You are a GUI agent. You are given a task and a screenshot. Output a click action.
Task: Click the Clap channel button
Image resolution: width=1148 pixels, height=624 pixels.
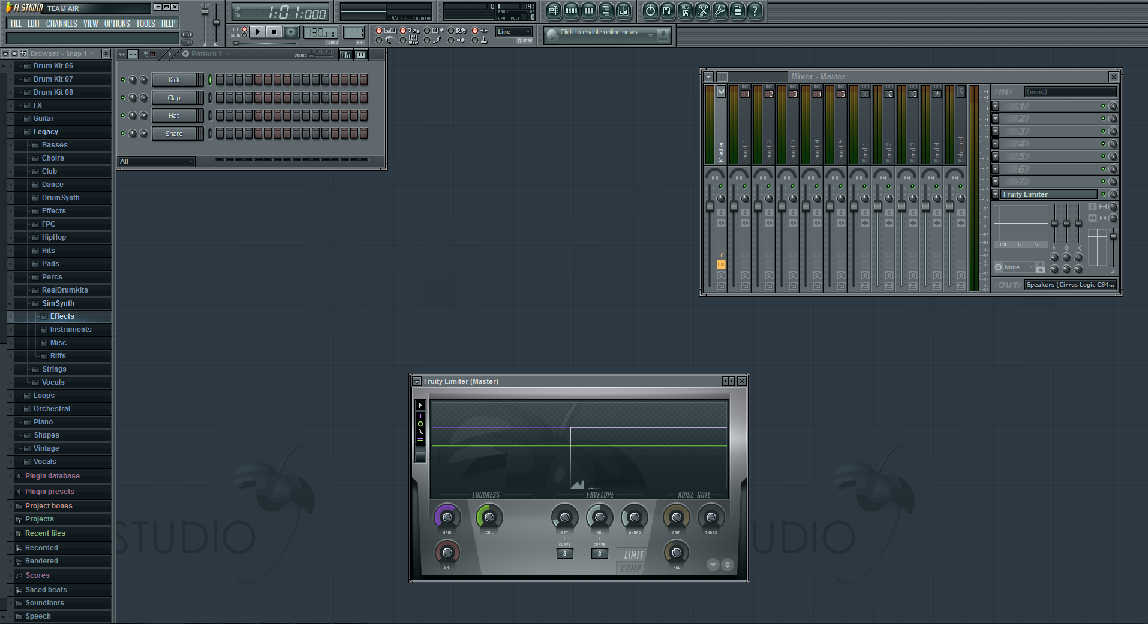tap(174, 98)
